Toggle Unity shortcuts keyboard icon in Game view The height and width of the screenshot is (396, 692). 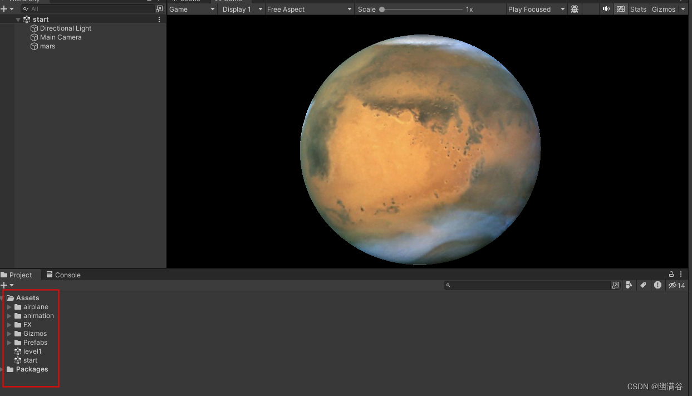pos(621,9)
